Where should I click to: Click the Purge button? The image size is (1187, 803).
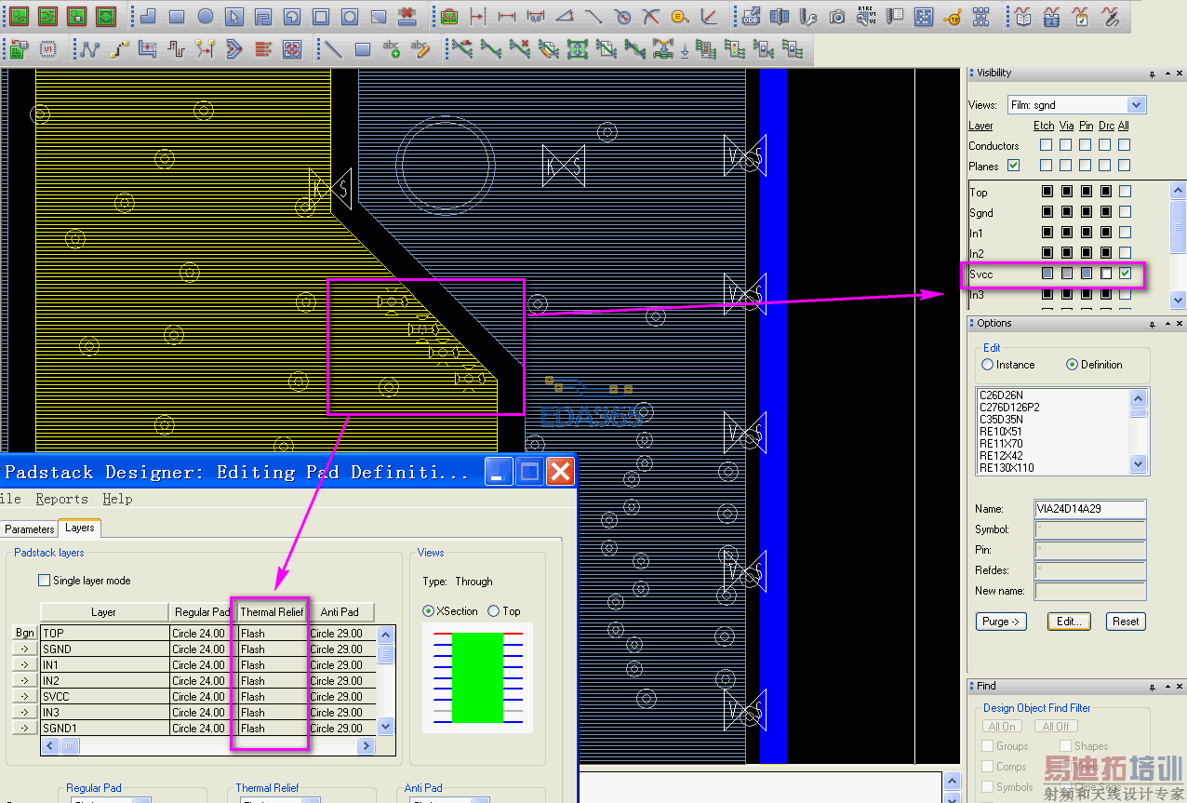pos(1001,622)
